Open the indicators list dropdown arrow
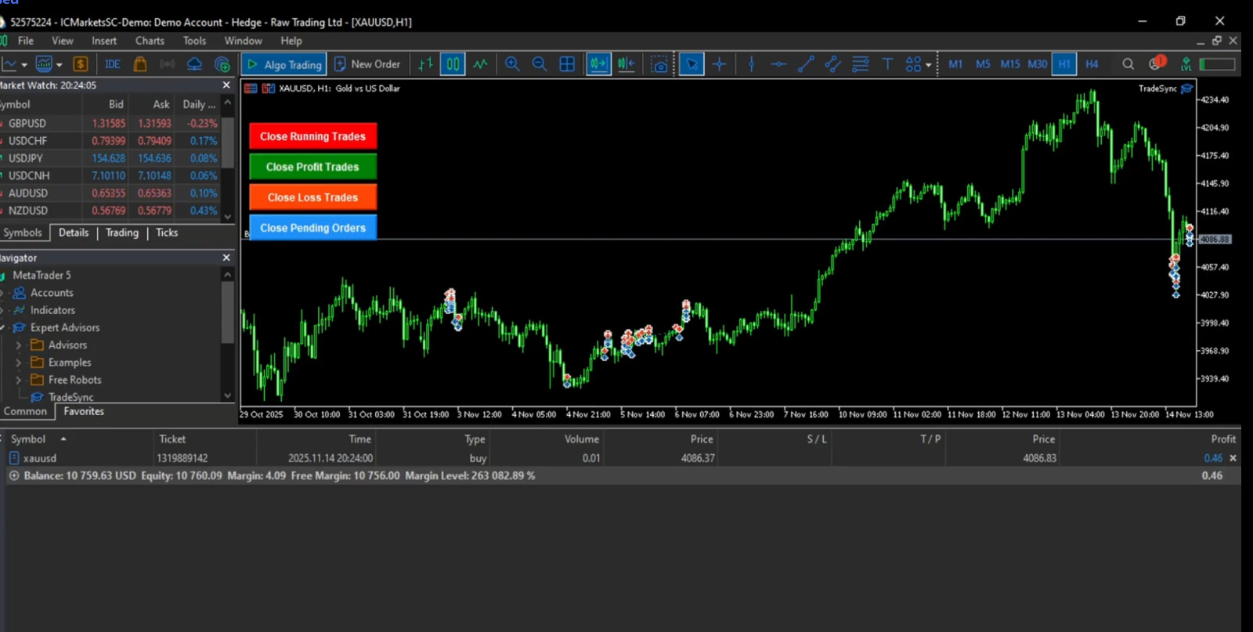 click(59, 65)
